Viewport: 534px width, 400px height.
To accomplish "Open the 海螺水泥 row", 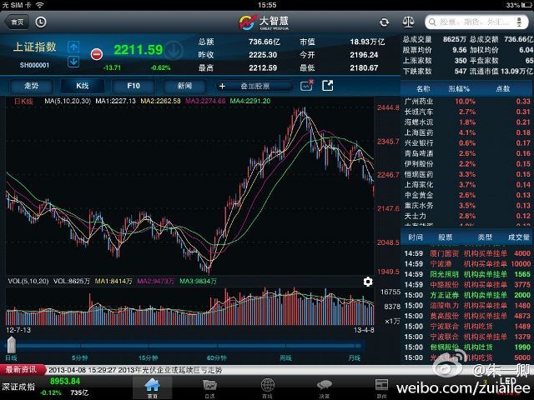I will (467, 122).
